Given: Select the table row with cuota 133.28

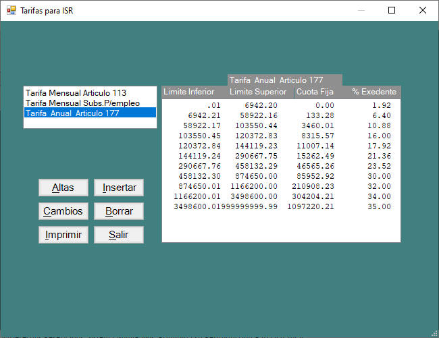Looking at the screenshot, I should click(281, 115).
